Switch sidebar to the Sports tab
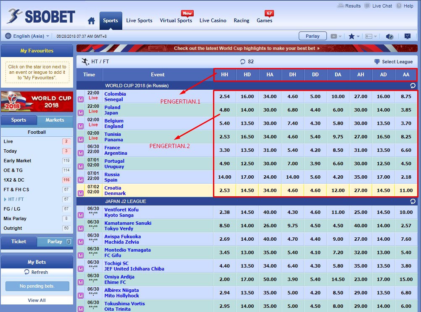Screen dimensions: 421x312 19,120
